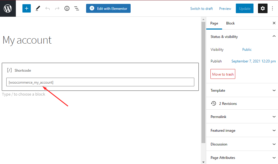Click the Publish label

click(x=216, y=61)
